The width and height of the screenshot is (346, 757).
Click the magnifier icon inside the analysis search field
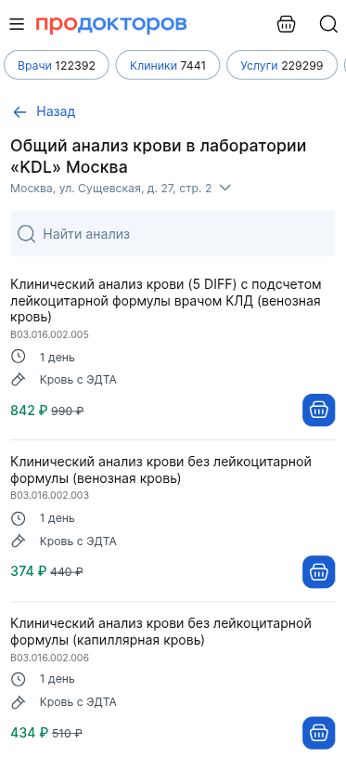click(x=26, y=234)
